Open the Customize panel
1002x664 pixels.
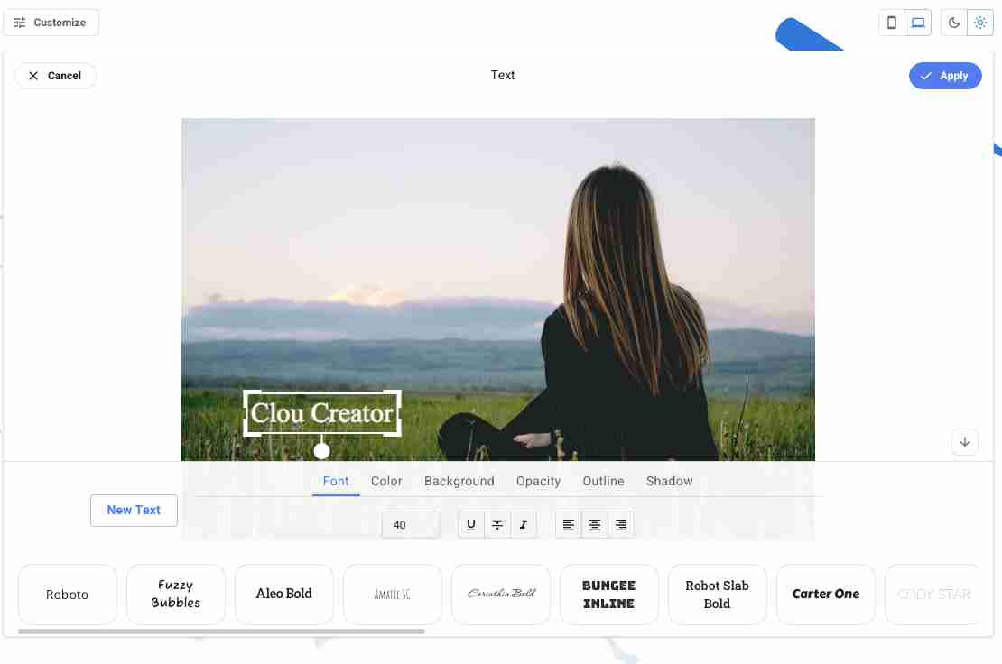[51, 23]
